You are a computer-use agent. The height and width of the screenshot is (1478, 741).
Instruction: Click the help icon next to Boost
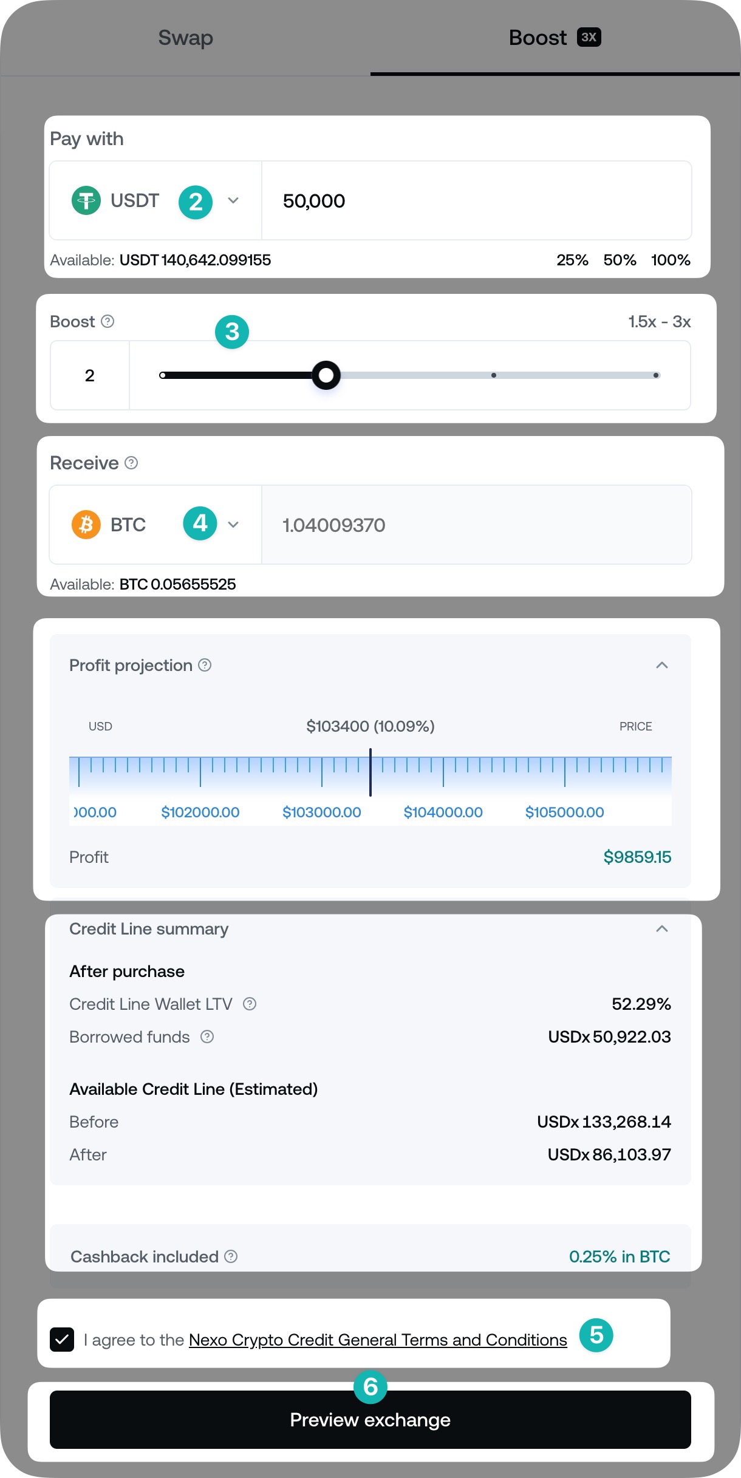tap(108, 321)
